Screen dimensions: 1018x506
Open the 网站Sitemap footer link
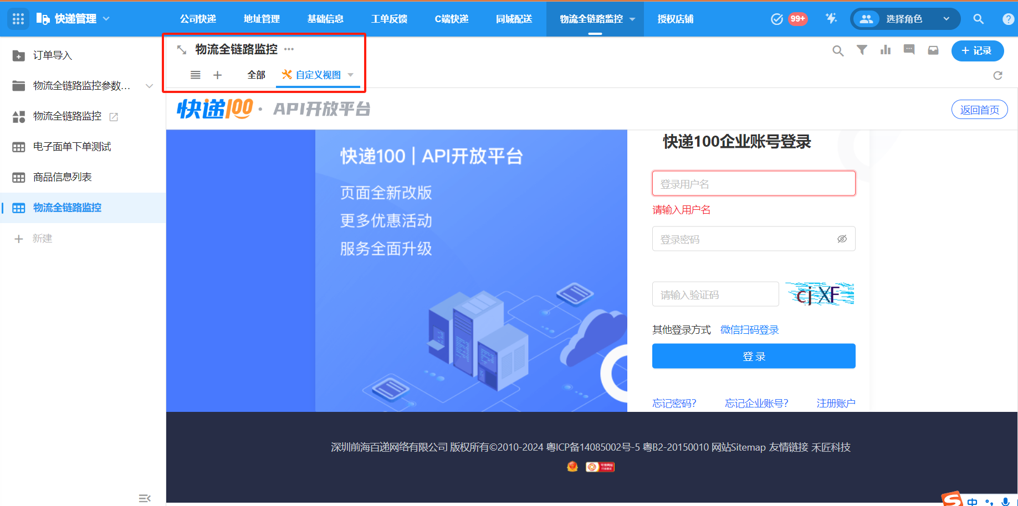[x=739, y=447]
